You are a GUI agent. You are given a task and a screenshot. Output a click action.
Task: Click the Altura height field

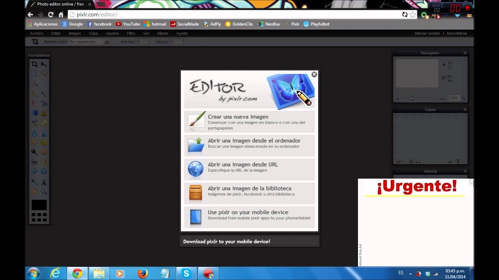tap(176, 42)
